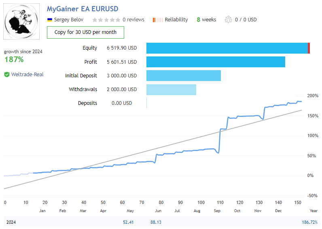Click the Dec month label on chart axis
The height and width of the screenshot is (229, 322).
click(278, 211)
